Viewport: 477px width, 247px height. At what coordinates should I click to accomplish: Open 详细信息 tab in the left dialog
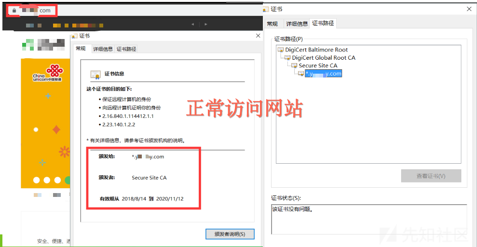[x=103, y=49]
